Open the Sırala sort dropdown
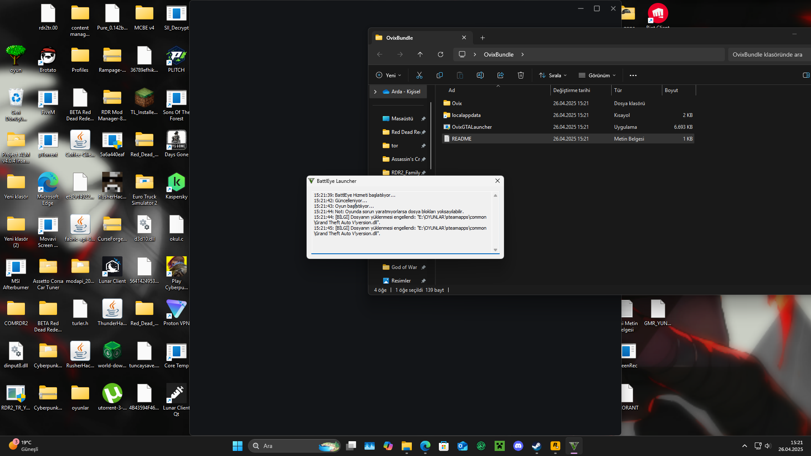Viewport: 811px width, 456px height. (552, 75)
